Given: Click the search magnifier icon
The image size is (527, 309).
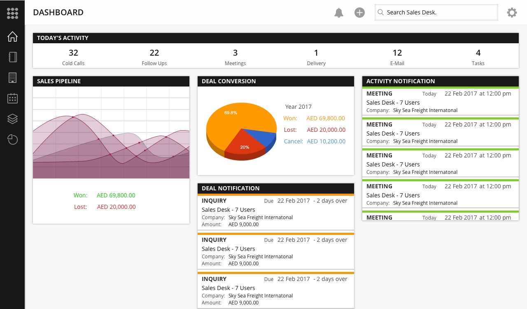Looking at the screenshot, I should pos(381,12).
